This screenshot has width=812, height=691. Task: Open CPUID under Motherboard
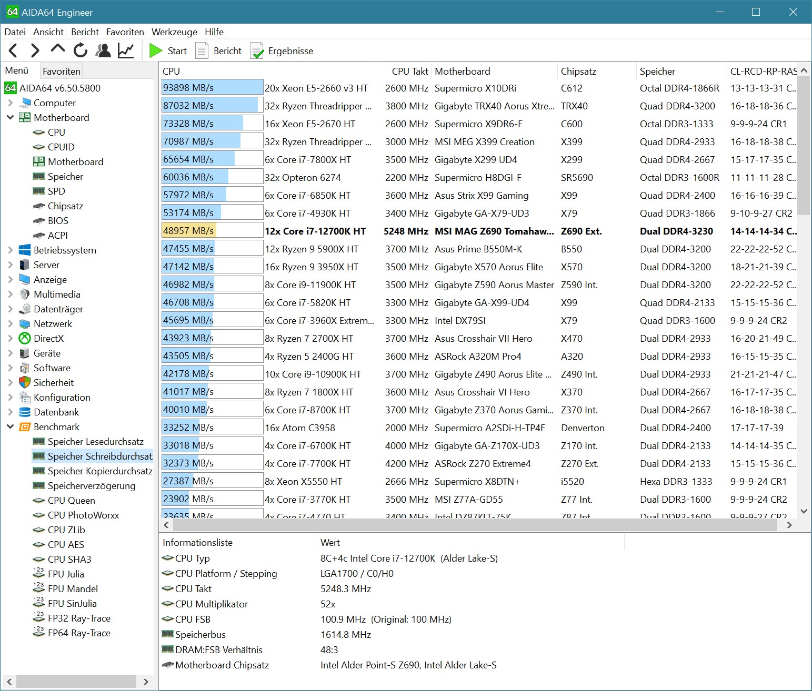61,147
